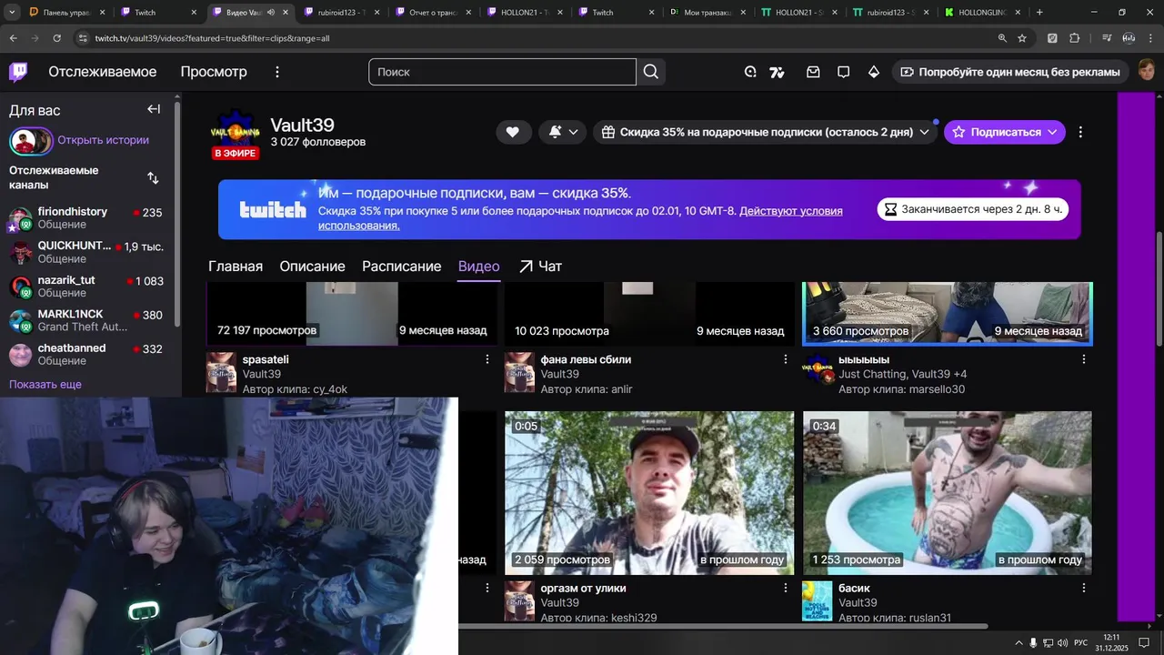Bookmark this page star icon

1022,38
